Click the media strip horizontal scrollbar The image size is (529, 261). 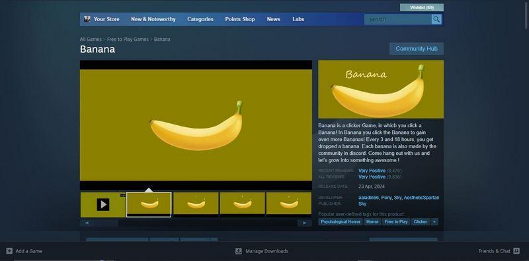pos(196,223)
